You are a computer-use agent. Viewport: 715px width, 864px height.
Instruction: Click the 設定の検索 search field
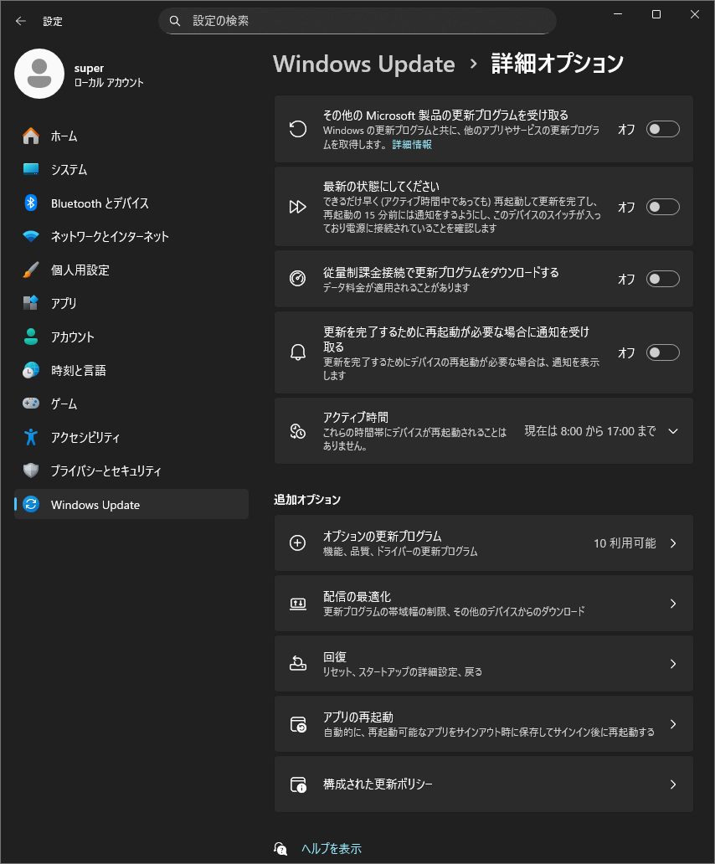coord(357,21)
